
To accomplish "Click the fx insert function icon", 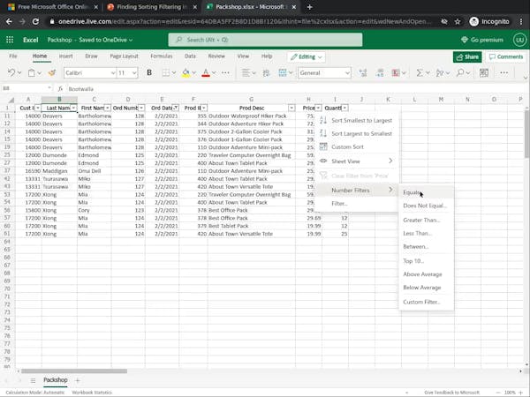I will (x=60, y=89).
